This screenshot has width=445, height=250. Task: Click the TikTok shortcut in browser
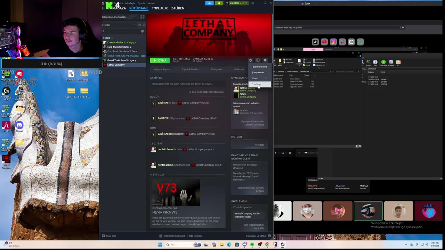pyautogui.click(x=315, y=42)
